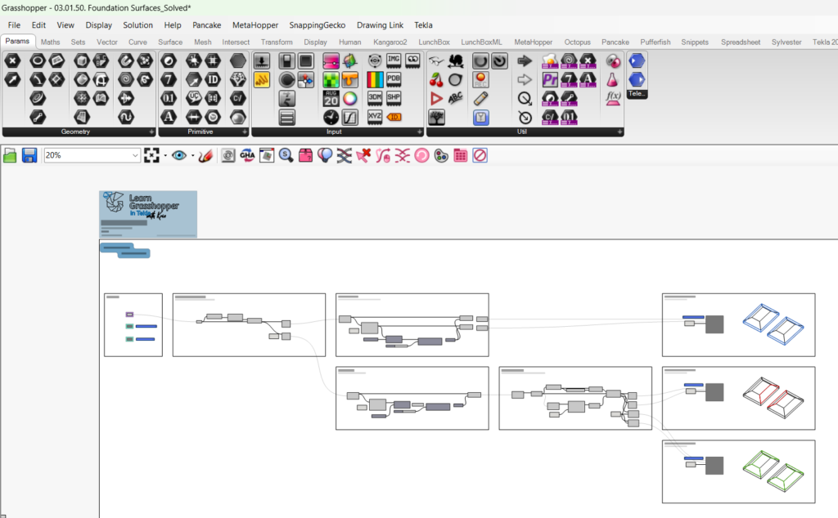Toggle the red disable-solver circle icon
The width and height of the screenshot is (838, 518).
pos(480,155)
